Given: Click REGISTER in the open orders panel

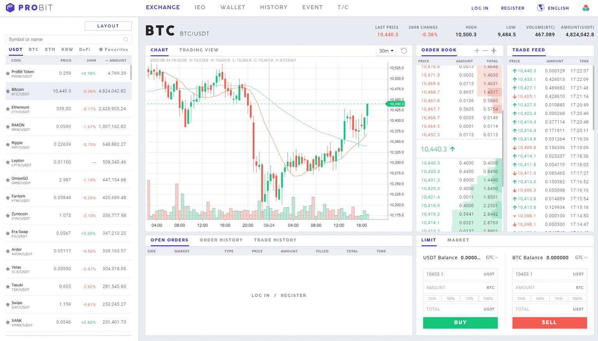Looking at the screenshot, I should pyautogui.click(x=293, y=295).
